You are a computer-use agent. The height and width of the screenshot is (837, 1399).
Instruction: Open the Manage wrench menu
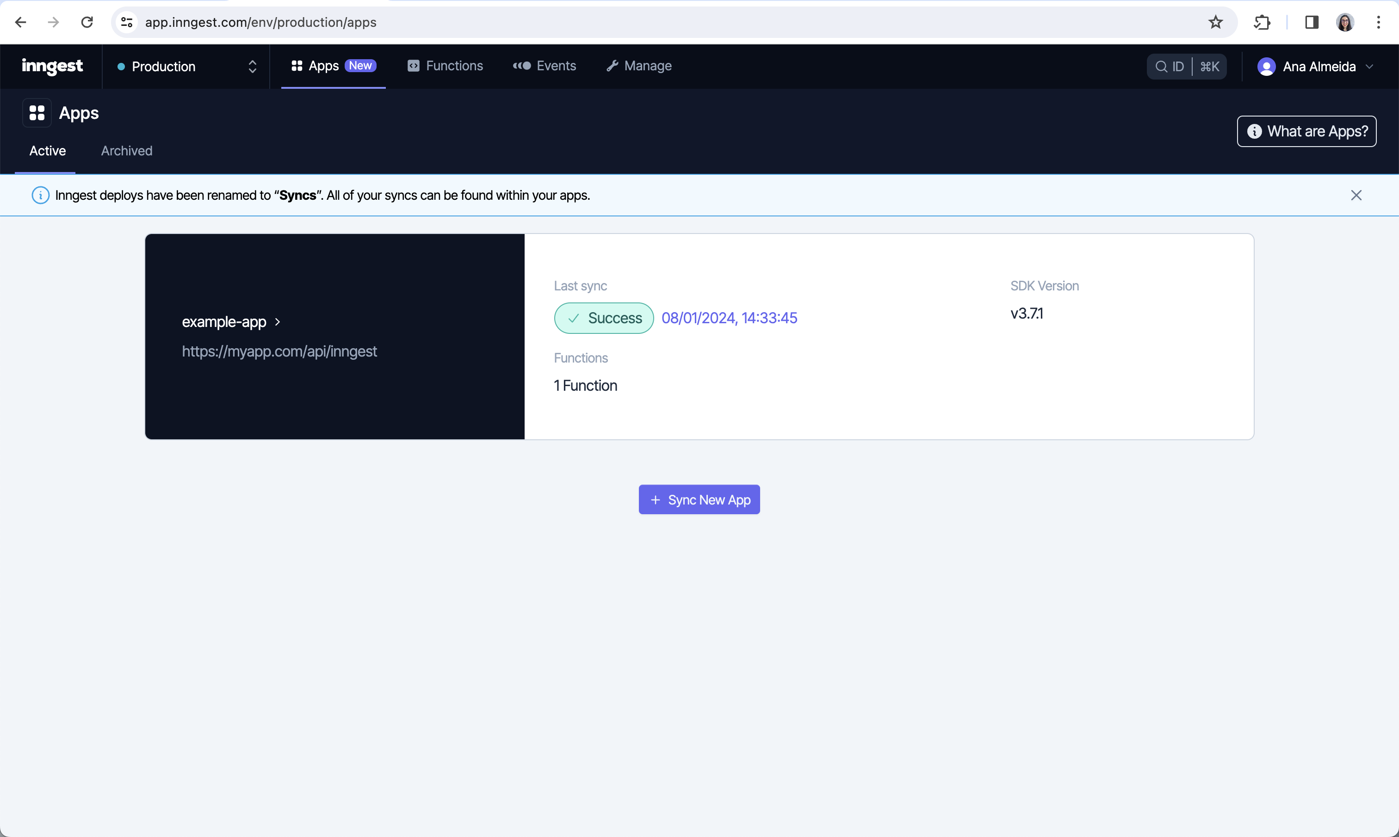pyautogui.click(x=638, y=66)
